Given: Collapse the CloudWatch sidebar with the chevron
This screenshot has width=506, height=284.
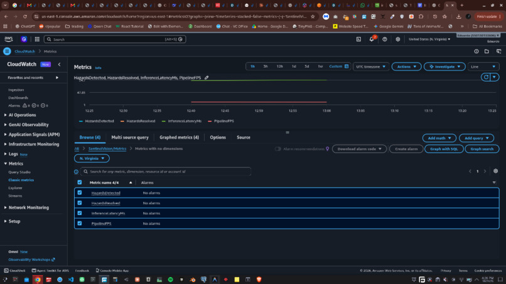Looking at the screenshot, I should click(60, 65).
